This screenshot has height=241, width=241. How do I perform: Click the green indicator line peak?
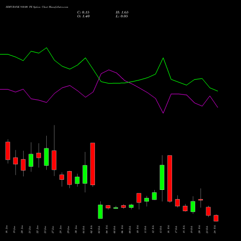(46, 48)
